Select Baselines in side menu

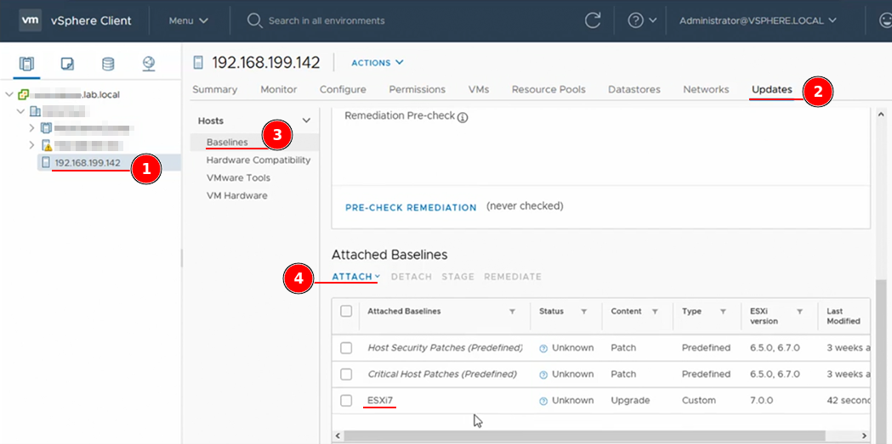[227, 142]
